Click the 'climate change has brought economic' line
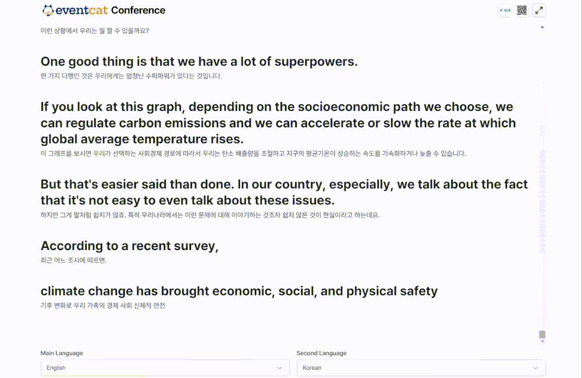The image size is (582, 378). pos(239,291)
